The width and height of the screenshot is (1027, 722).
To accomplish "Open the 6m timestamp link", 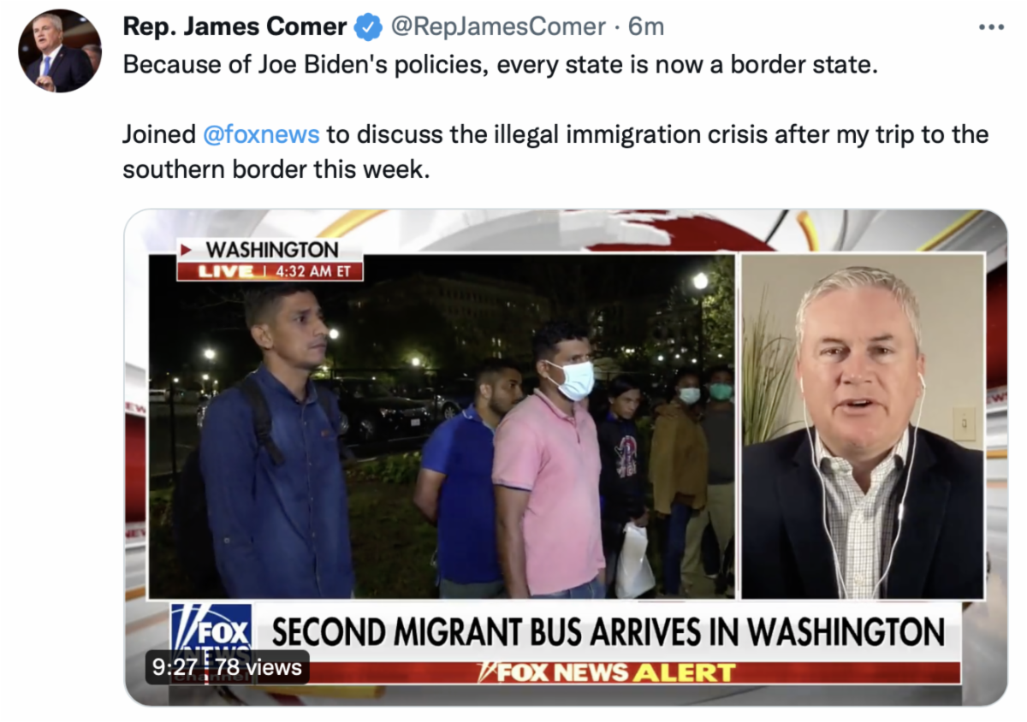I will (x=646, y=27).
